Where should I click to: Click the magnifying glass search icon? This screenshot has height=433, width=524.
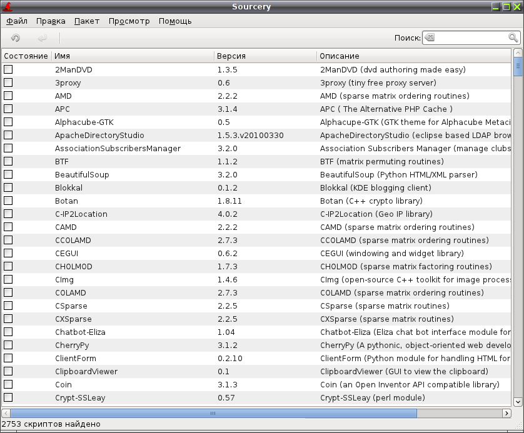pyautogui.click(x=513, y=37)
